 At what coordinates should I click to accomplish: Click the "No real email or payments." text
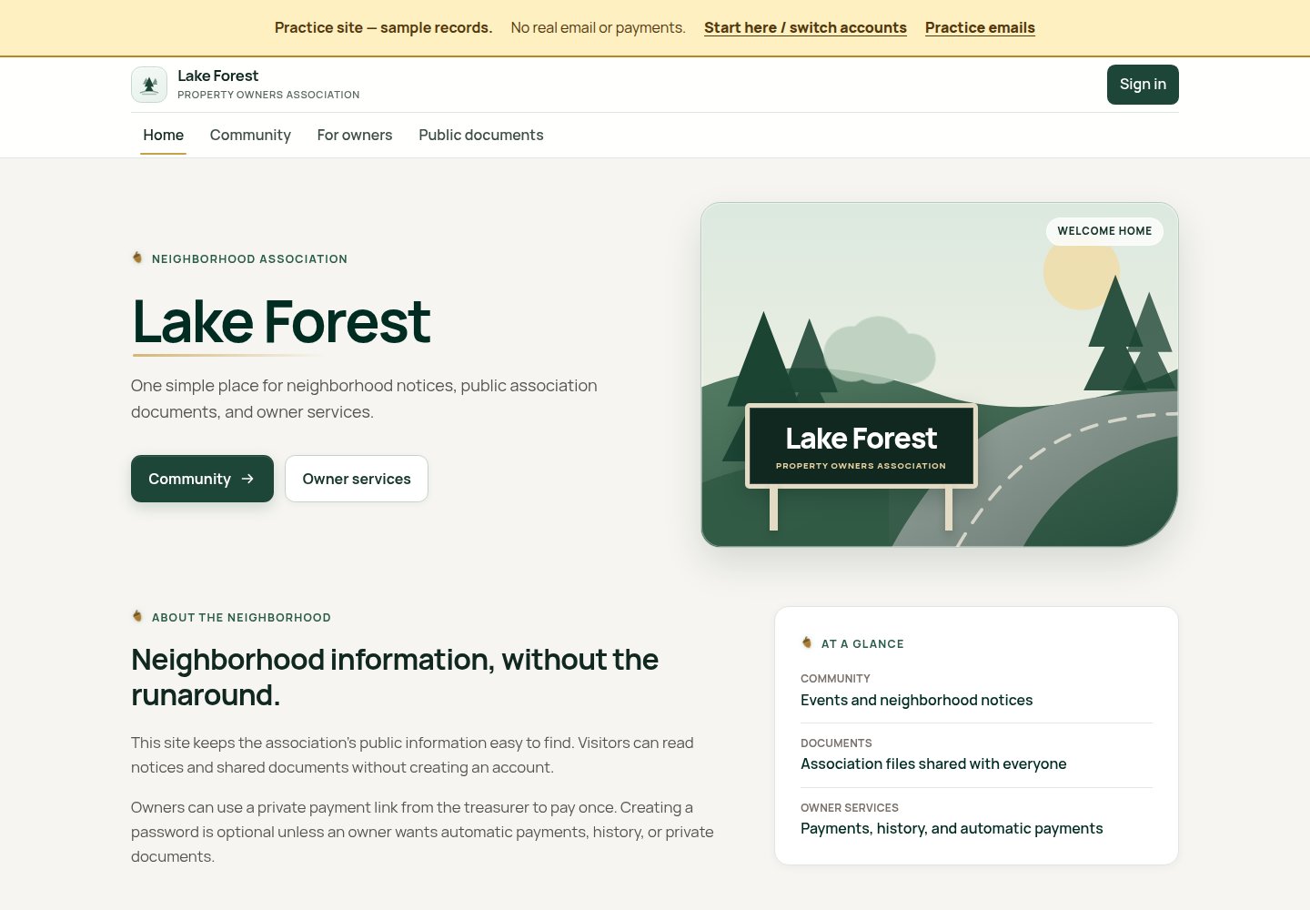pos(598,27)
